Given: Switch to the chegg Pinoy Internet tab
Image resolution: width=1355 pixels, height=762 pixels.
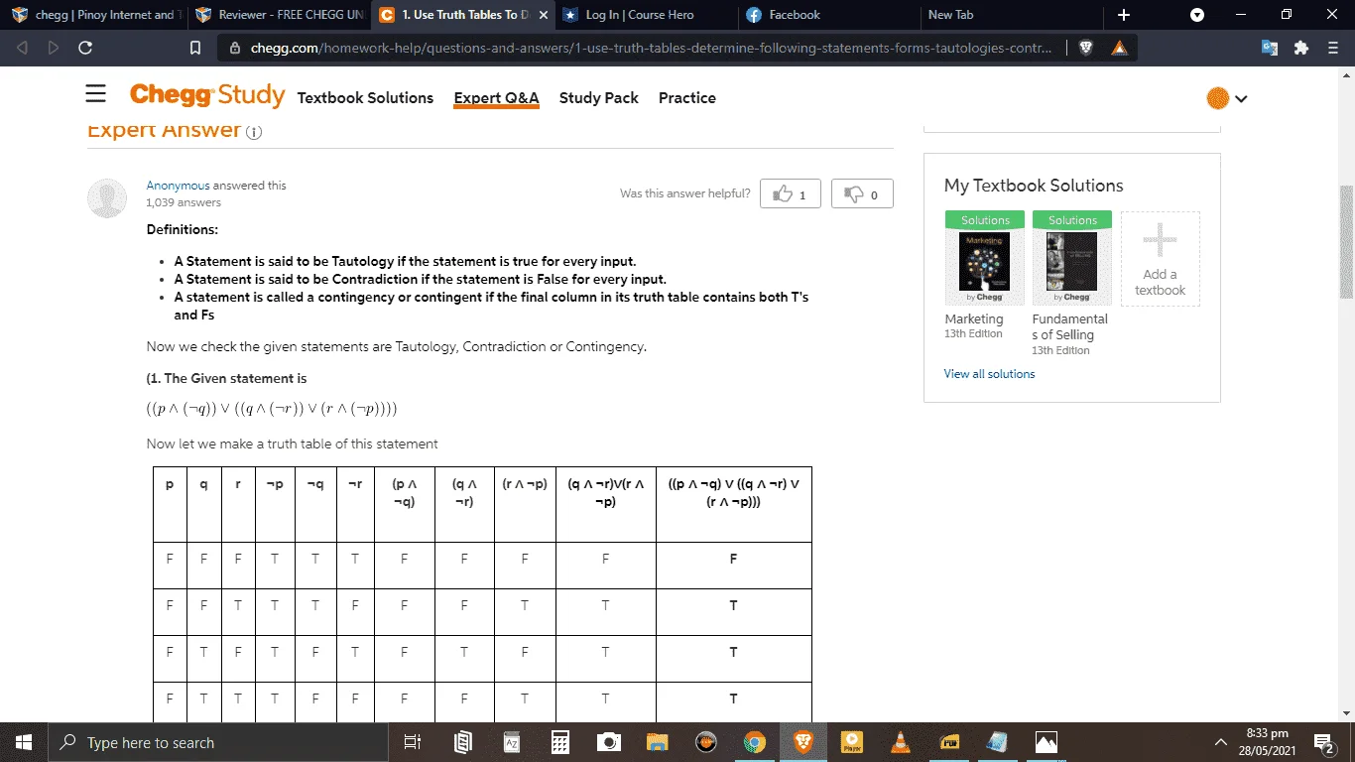Looking at the screenshot, I should 95,15.
